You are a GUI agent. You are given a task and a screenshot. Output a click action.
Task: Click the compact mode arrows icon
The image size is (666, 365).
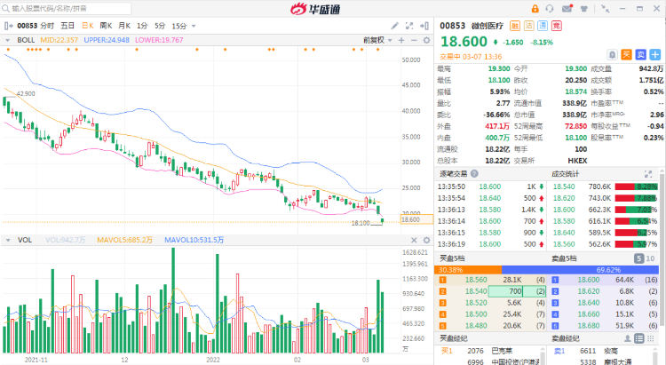(x=606, y=9)
